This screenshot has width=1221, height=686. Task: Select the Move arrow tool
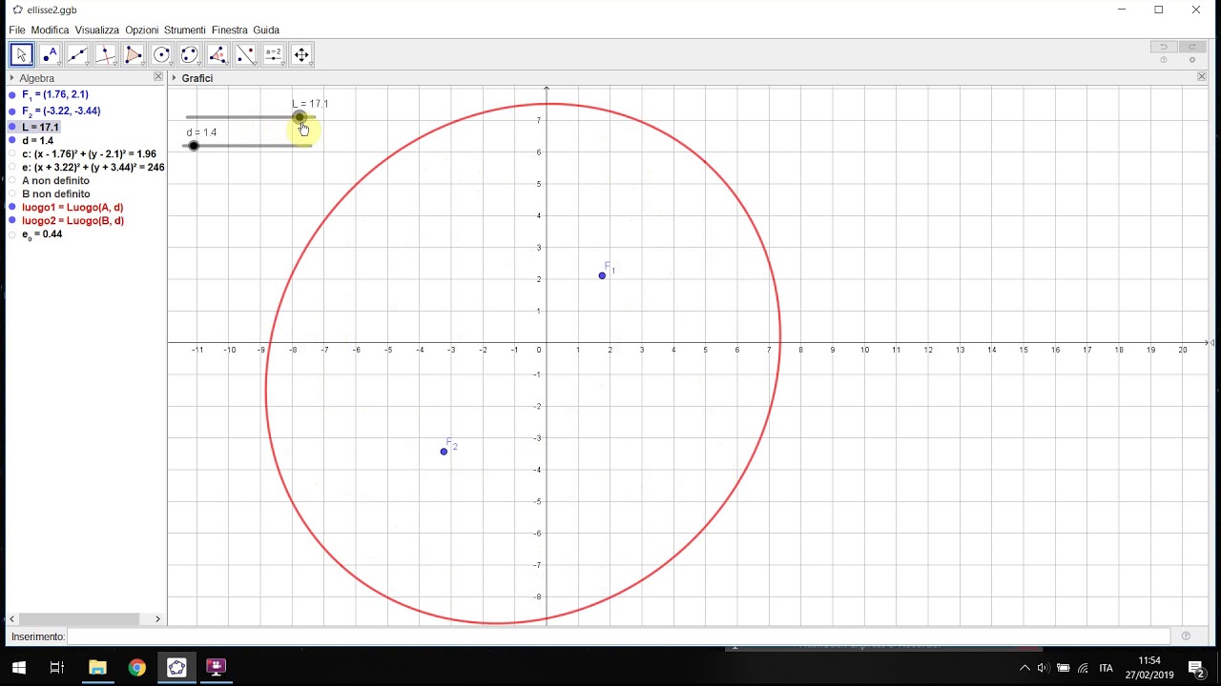coord(22,55)
